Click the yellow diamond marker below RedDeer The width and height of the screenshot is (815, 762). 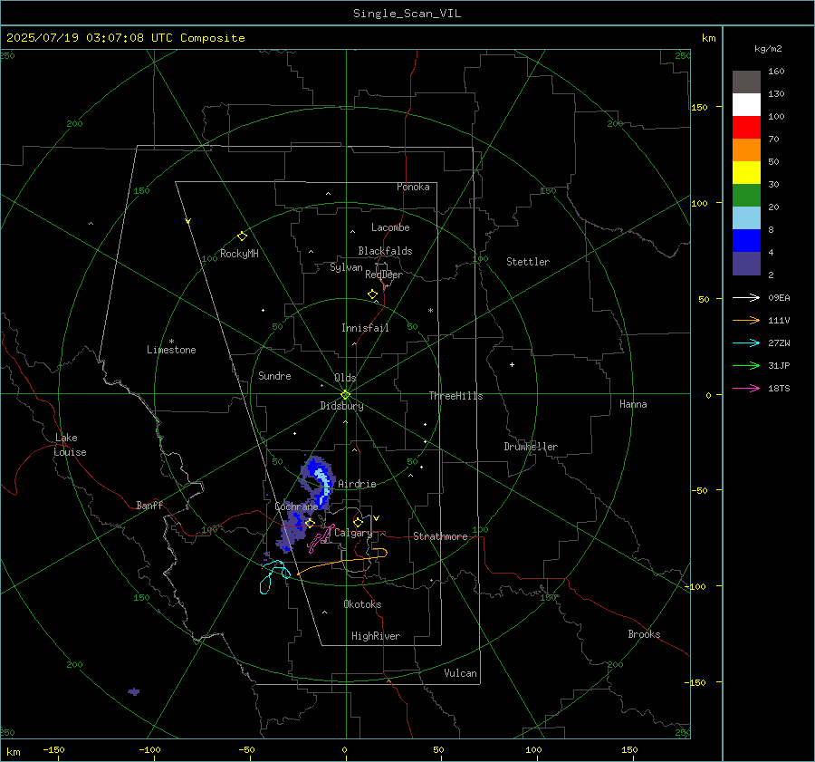point(372,294)
